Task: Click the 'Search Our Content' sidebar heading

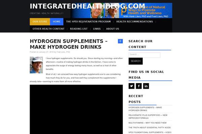Action: click(x=140, y=44)
